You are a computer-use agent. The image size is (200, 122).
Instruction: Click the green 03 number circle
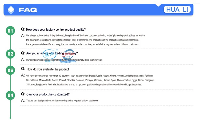[10, 70]
